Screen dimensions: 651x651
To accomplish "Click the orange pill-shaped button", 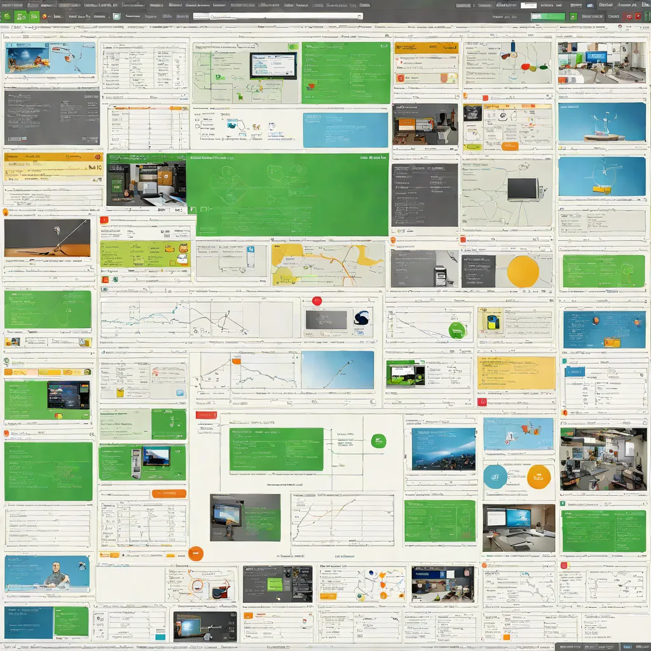I will point(169,493).
